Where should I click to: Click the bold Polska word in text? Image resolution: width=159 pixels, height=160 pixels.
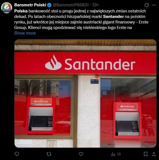(x=21, y=11)
